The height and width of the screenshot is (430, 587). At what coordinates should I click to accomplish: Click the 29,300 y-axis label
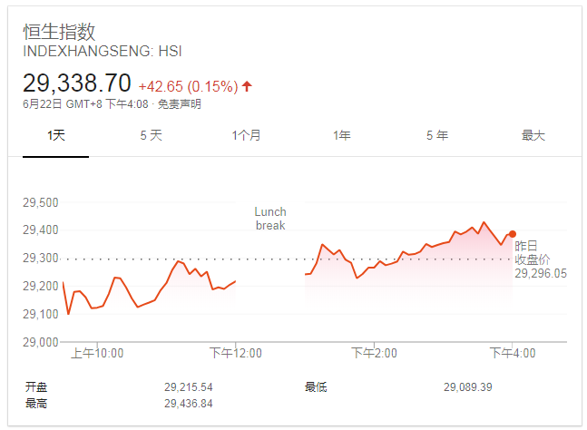pyautogui.click(x=41, y=258)
